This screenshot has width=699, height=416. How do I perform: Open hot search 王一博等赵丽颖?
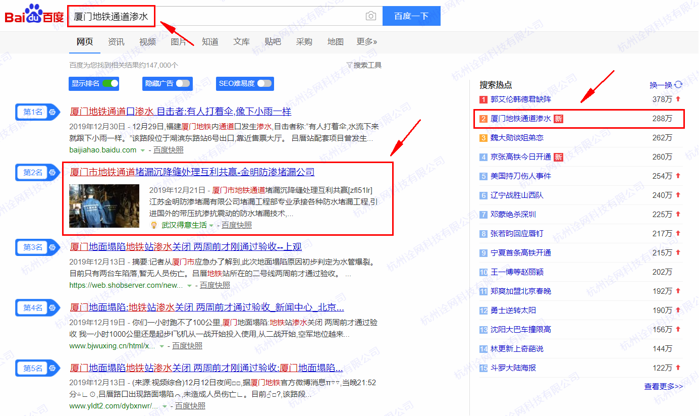coord(517,272)
